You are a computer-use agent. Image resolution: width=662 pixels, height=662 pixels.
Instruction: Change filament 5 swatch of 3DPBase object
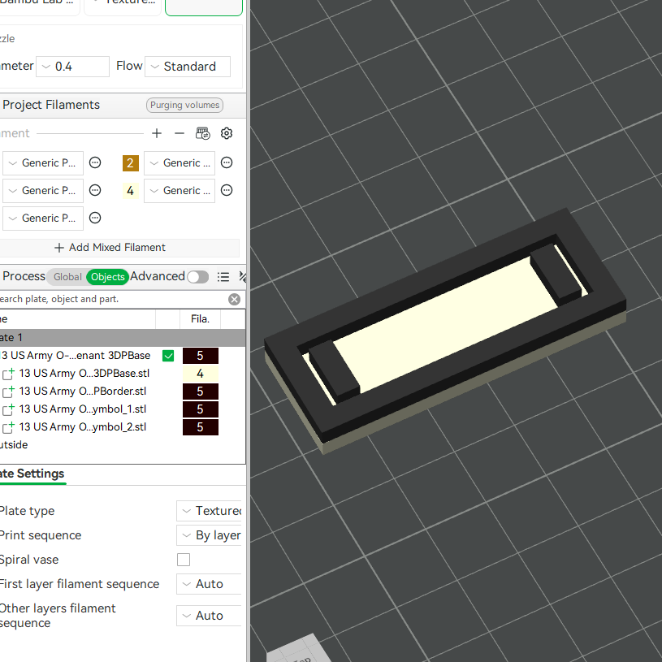tap(200, 356)
